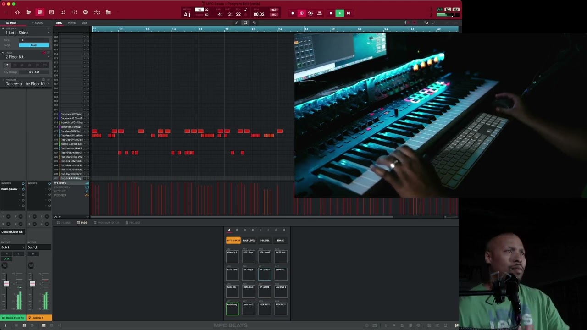The image size is (587, 330).
Task: Select the Drum program type icon
Action: [x=7, y=65]
